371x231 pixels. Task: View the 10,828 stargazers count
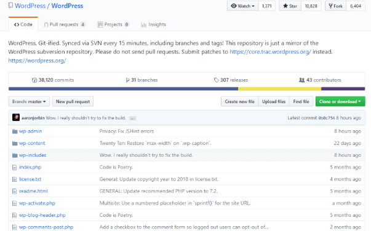(x=311, y=6)
